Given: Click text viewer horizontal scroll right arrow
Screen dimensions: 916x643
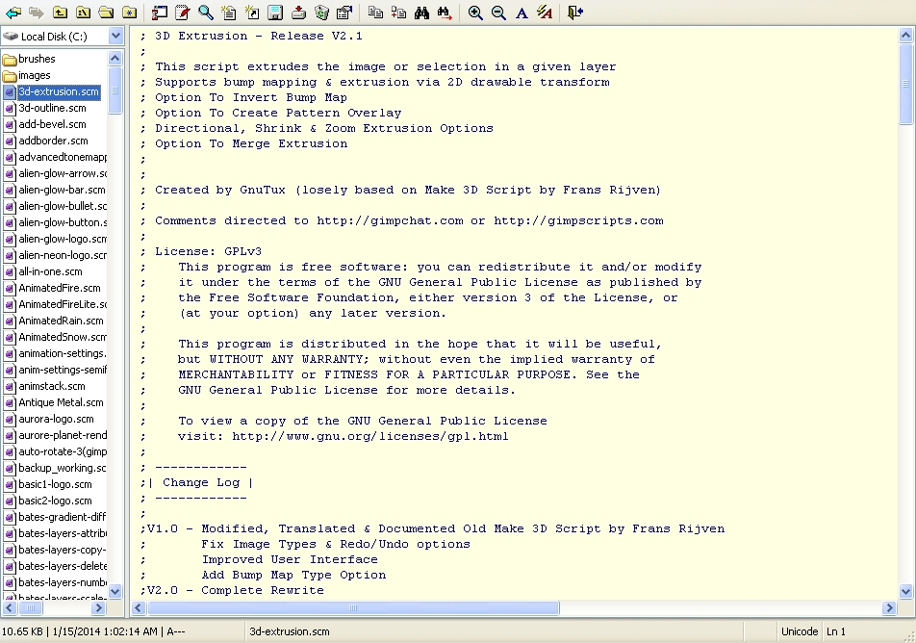Looking at the screenshot, I should [x=889, y=608].
